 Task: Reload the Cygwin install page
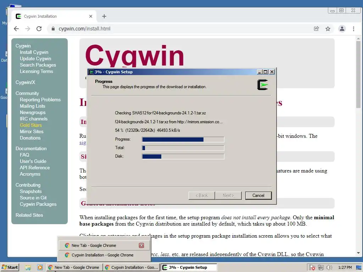(39, 29)
